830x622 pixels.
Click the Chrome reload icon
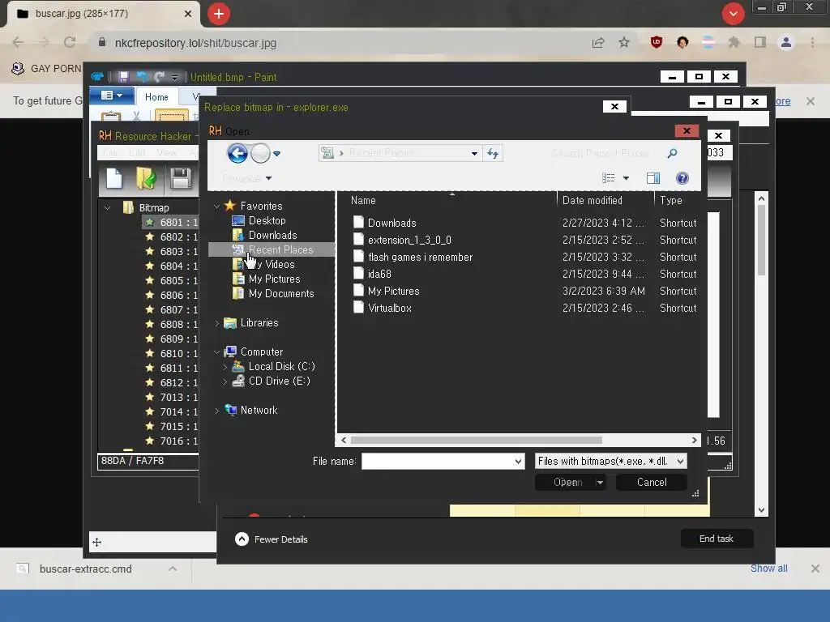[x=70, y=43]
